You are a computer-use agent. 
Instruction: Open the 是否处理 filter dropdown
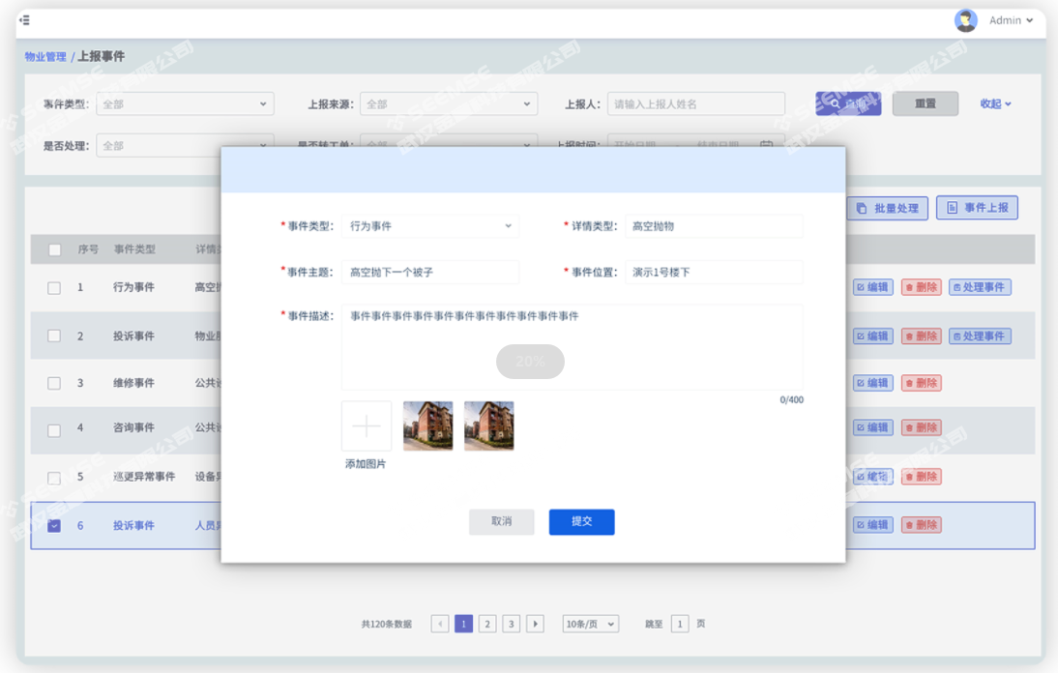click(x=159, y=146)
